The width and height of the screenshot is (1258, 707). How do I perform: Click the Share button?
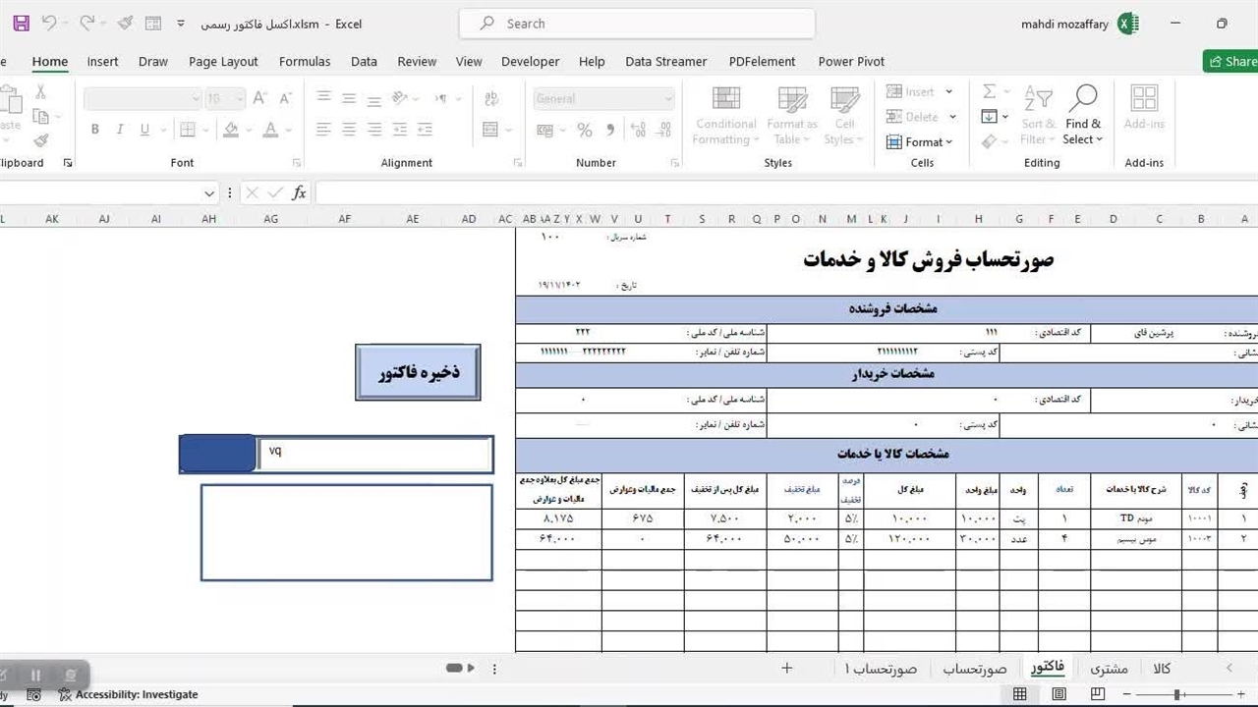click(x=1230, y=61)
